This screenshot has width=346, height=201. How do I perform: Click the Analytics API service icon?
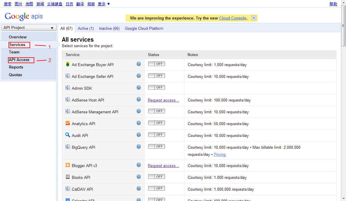(x=68, y=123)
